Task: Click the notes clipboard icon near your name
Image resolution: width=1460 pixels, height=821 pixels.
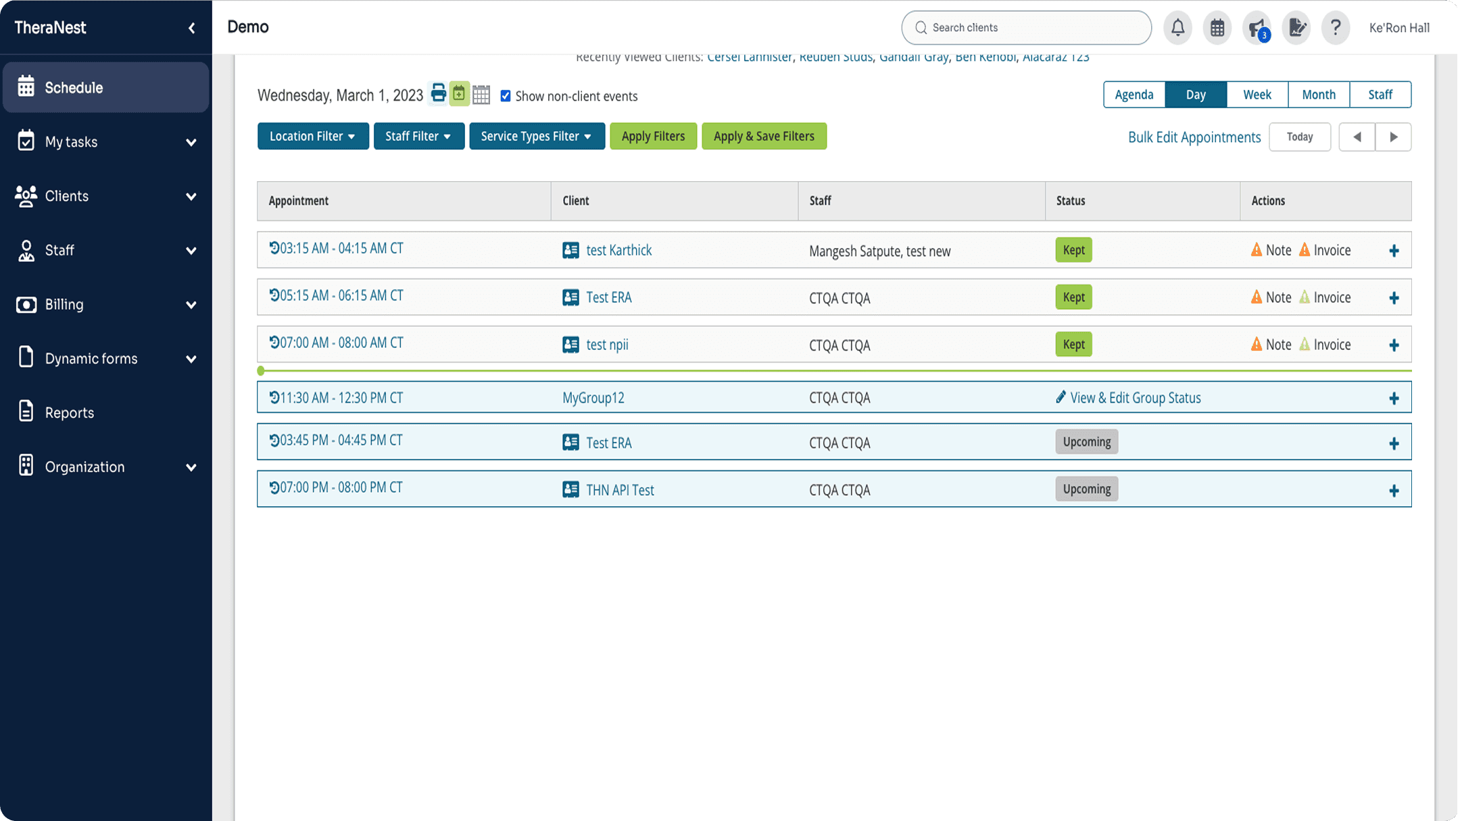Action: (x=1296, y=28)
